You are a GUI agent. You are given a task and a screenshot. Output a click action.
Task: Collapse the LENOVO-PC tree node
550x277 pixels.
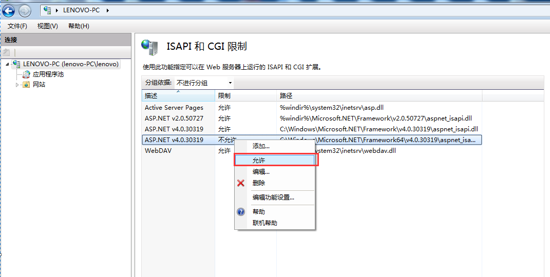point(8,64)
